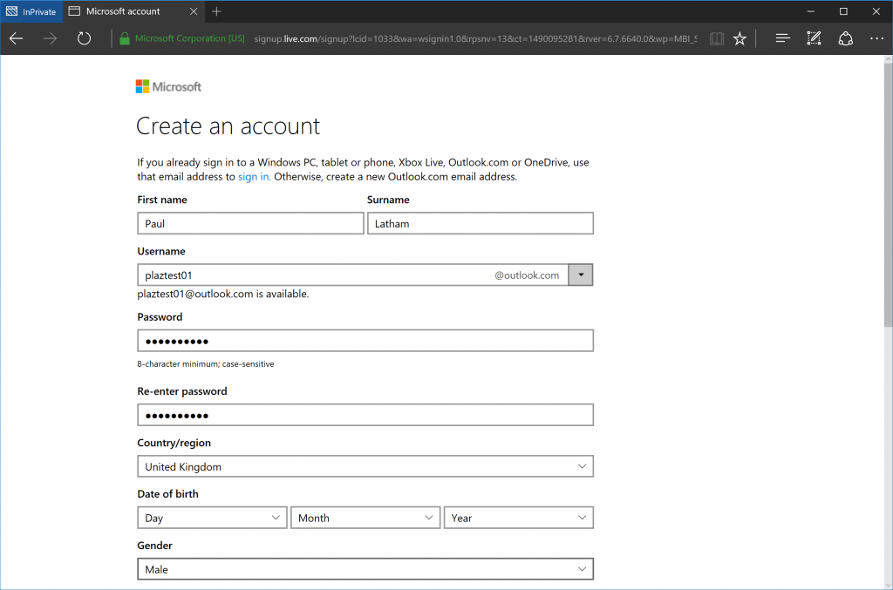893x590 pixels.
Task: Click the Share icon in toolbar
Action: click(845, 38)
